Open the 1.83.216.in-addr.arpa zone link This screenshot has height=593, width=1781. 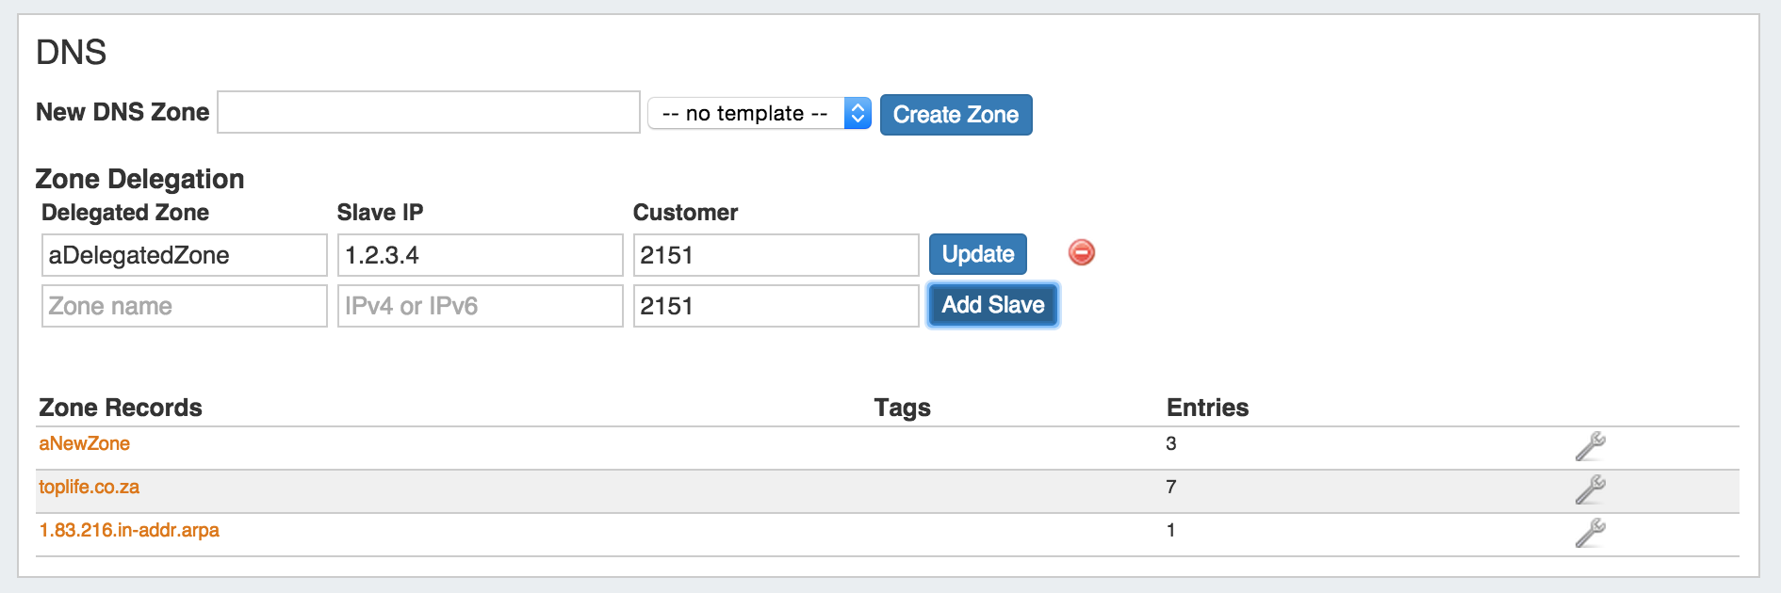pos(129,530)
